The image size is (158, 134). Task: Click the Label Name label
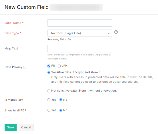coord(14,23)
